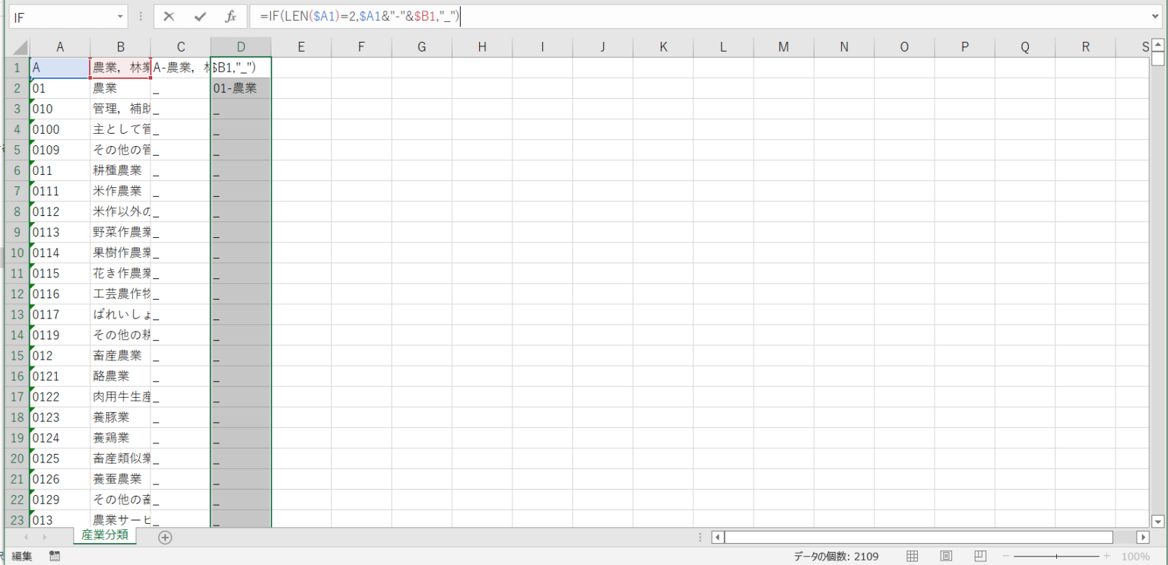Select column A header

[x=60, y=47]
